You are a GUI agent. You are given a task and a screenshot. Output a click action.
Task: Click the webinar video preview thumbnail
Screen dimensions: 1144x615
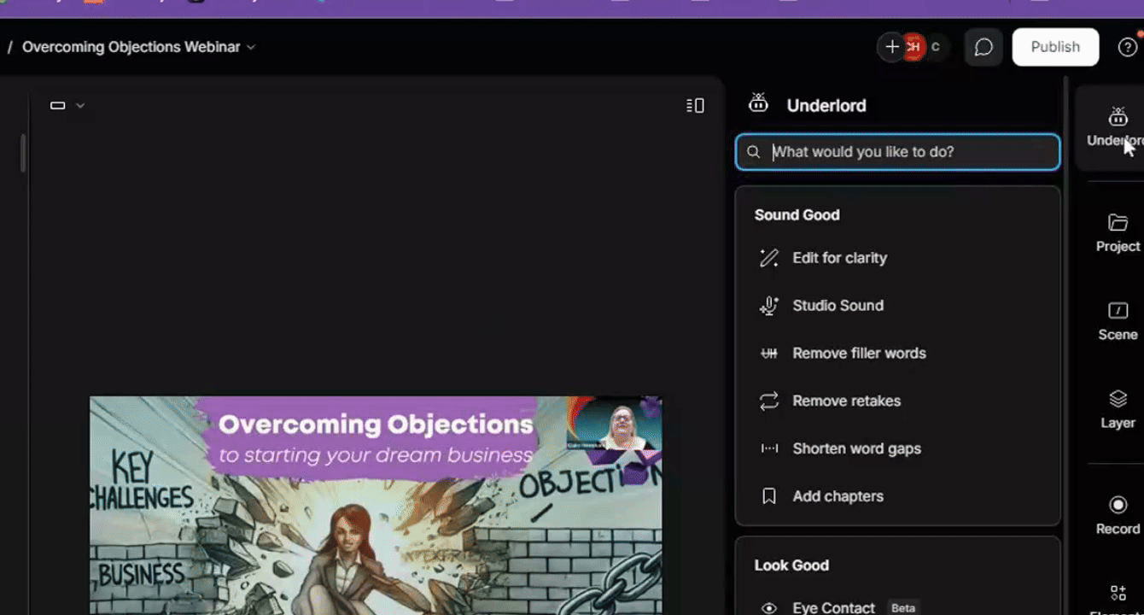click(x=376, y=504)
